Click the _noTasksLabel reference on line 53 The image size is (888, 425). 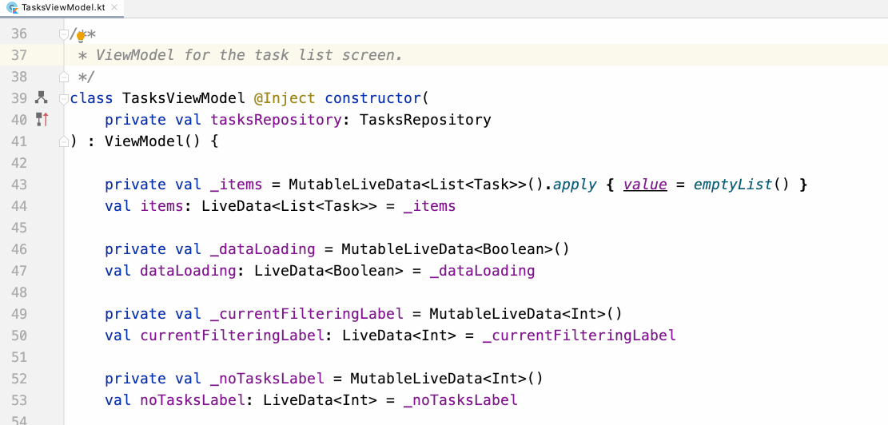point(460,400)
